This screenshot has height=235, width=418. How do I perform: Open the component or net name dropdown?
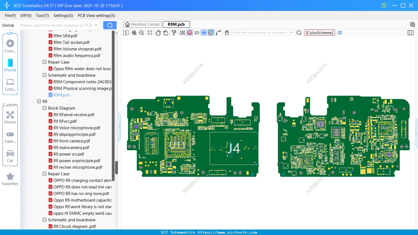coord(291,33)
